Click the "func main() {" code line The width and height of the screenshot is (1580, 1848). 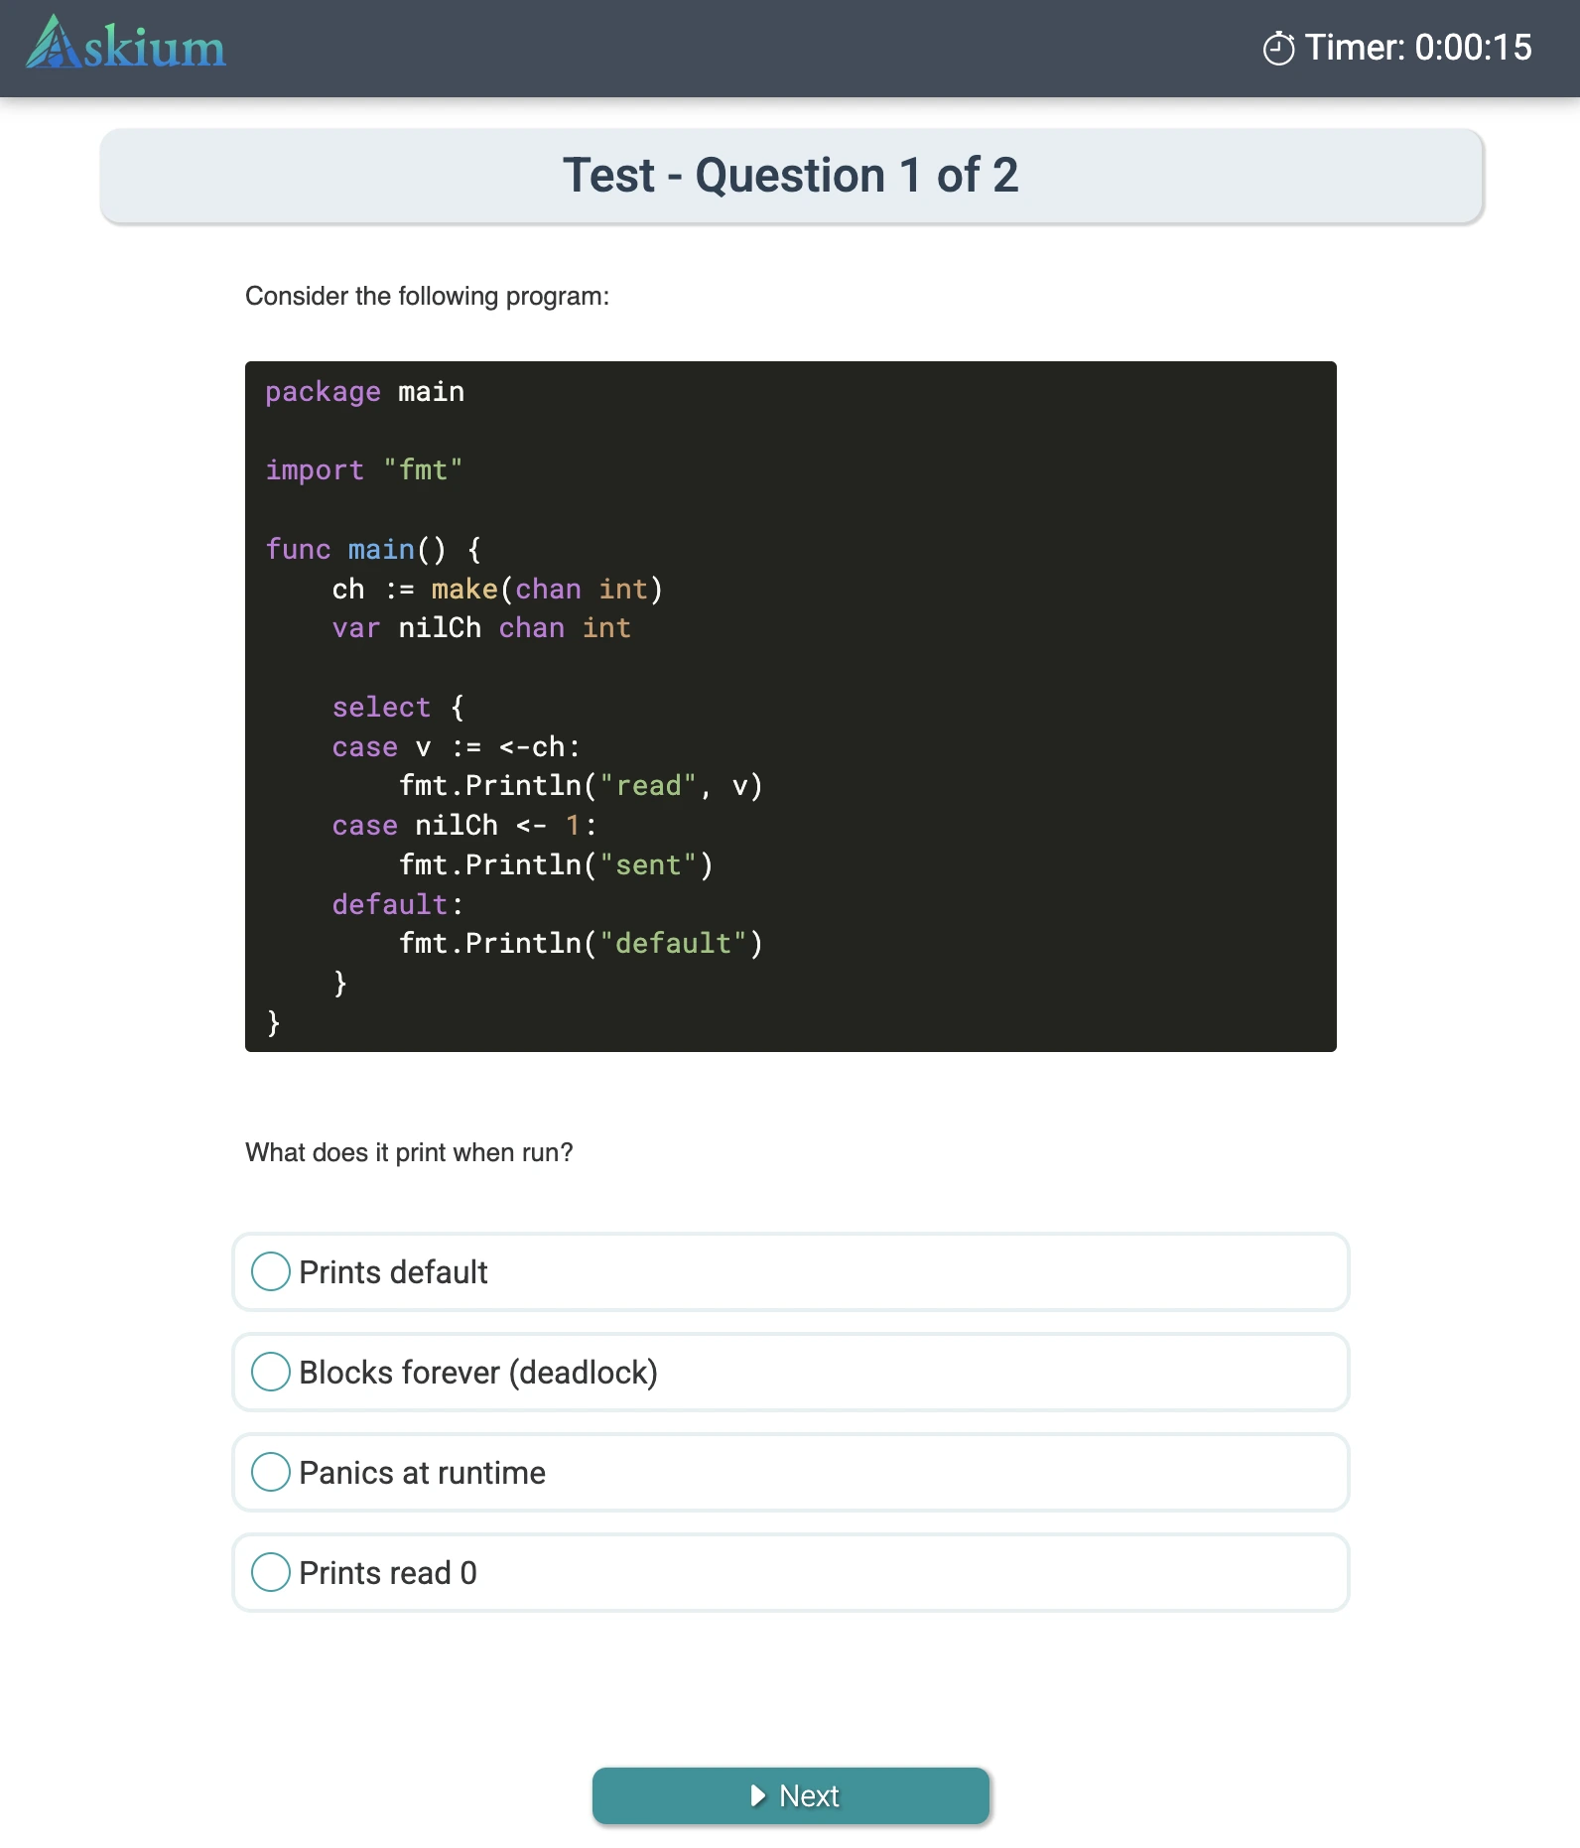click(373, 549)
